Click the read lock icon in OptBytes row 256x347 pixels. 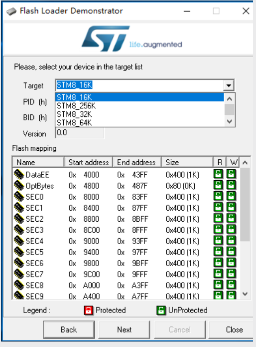[x=218, y=185]
